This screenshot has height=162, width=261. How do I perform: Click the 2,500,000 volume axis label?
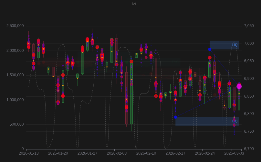pos(15,26)
